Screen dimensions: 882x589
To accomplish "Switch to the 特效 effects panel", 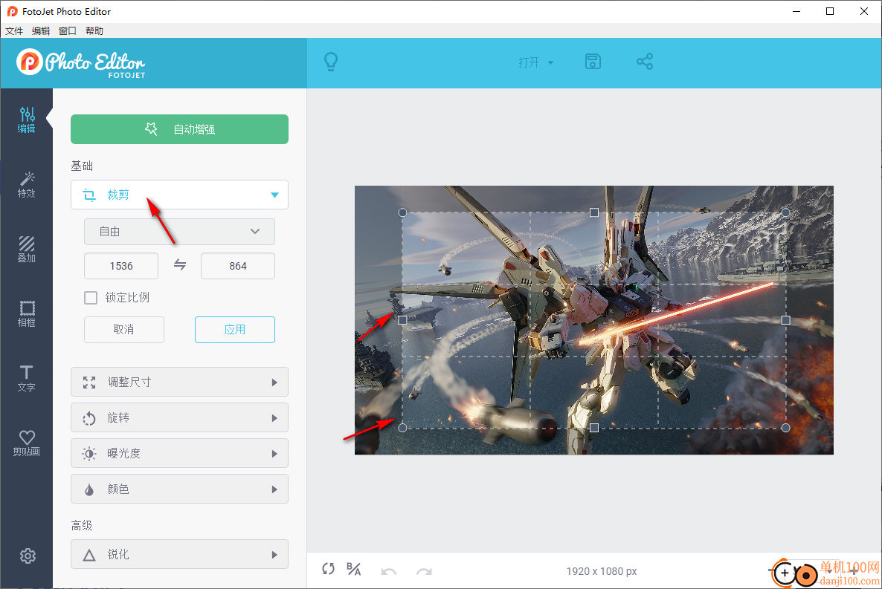I will pyautogui.click(x=27, y=185).
